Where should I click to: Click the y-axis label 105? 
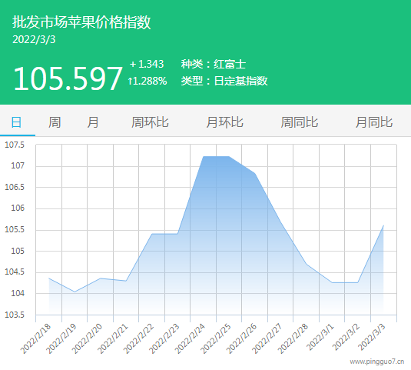click(x=18, y=251)
